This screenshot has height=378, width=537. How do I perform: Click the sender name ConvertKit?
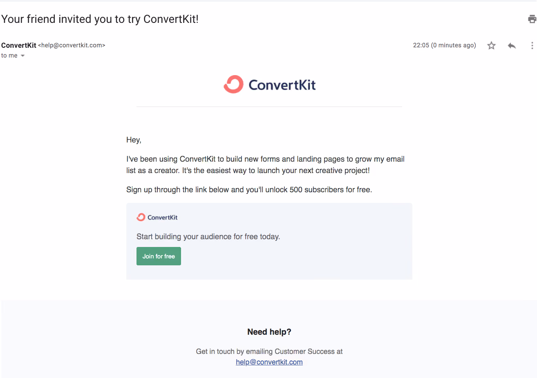(19, 45)
